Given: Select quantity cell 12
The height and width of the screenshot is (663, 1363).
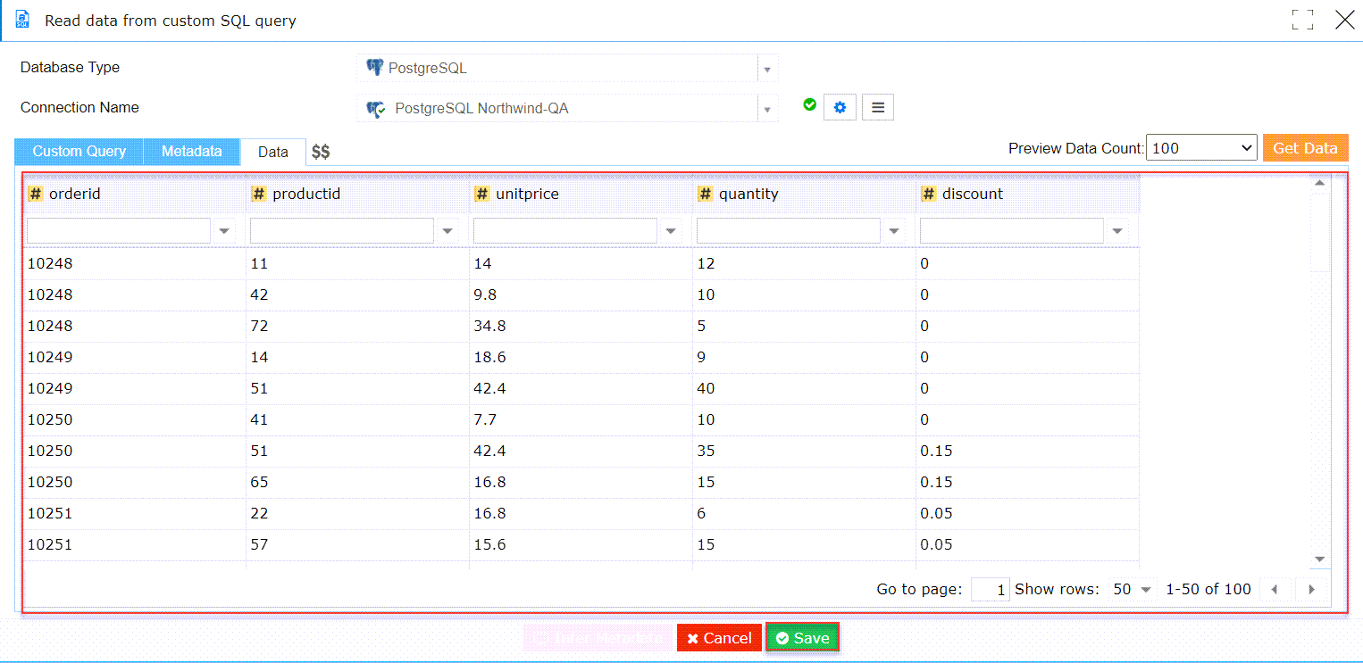Looking at the screenshot, I should point(804,263).
